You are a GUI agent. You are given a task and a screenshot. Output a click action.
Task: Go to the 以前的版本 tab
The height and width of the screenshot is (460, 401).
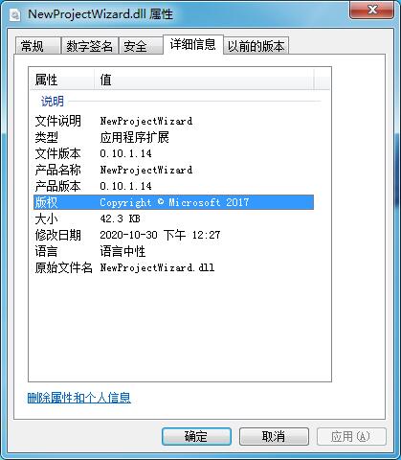click(256, 46)
